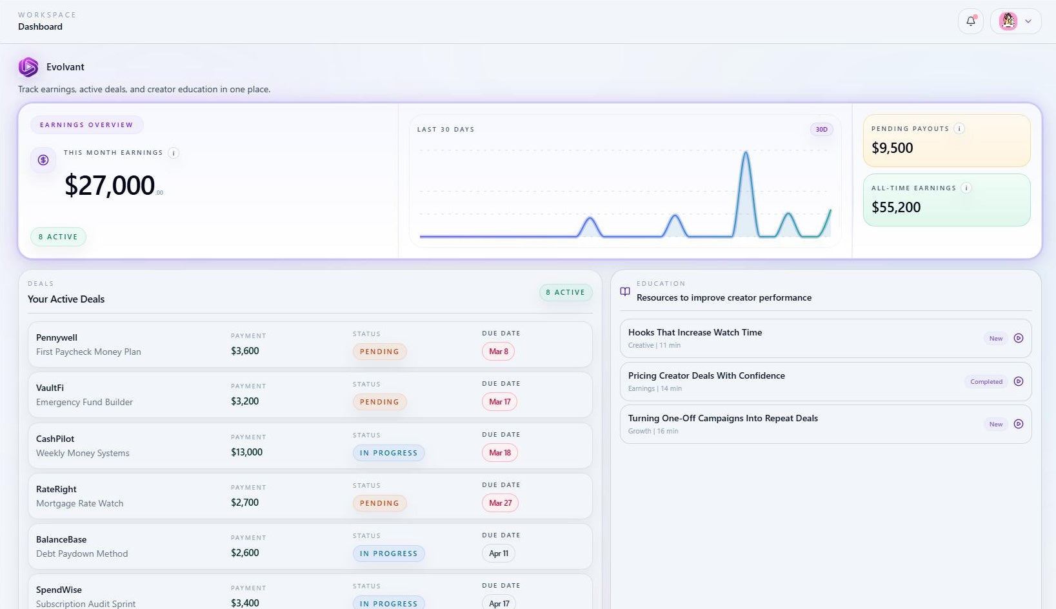Open the Pennywell First Paycheck deal
This screenshot has height=609, width=1056.
[88, 344]
